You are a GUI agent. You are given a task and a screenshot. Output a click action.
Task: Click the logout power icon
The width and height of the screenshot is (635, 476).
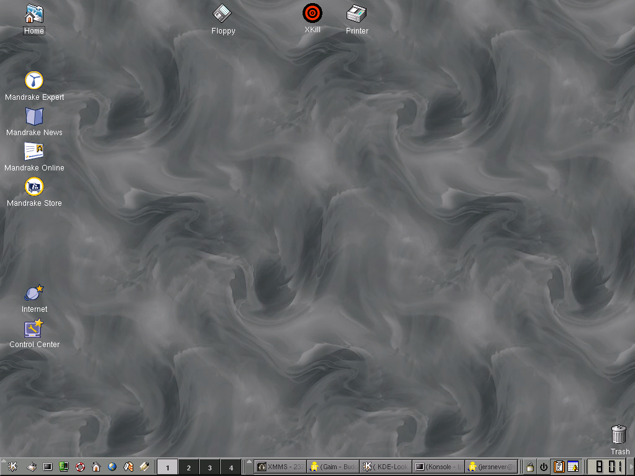[x=543, y=467]
